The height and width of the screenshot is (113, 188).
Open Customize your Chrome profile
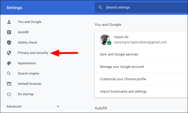tap(141, 79)
